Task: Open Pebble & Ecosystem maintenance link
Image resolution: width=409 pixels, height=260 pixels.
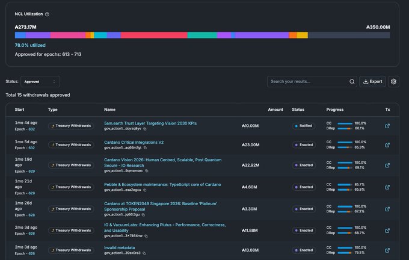Action: pyautogui.click(x=162, y=184)
